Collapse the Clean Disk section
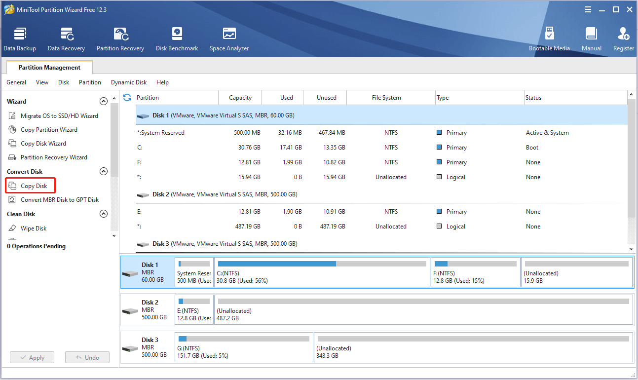 click(104, 214)
